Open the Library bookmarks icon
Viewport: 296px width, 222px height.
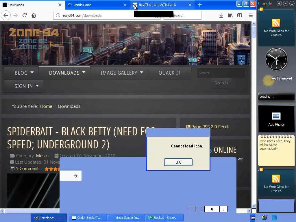point(230,15)
